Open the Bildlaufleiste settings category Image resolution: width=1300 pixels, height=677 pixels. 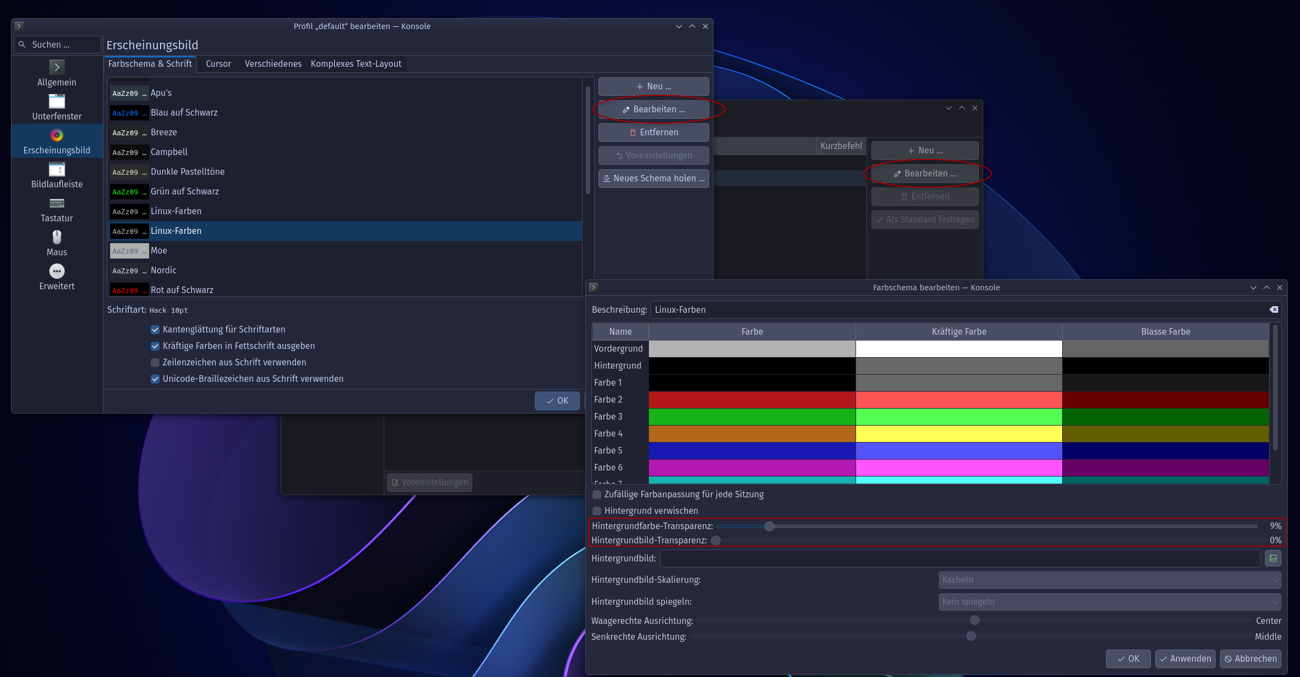pos(56,176)
